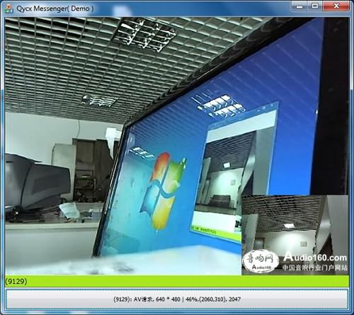
Task: Click the green bar labeled (9129)
Action: (x=176, y=281)
